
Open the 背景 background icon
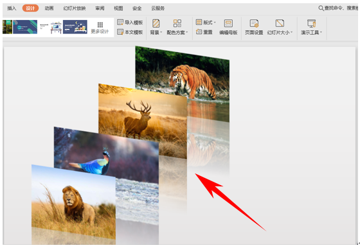click(x=156, y=23)
